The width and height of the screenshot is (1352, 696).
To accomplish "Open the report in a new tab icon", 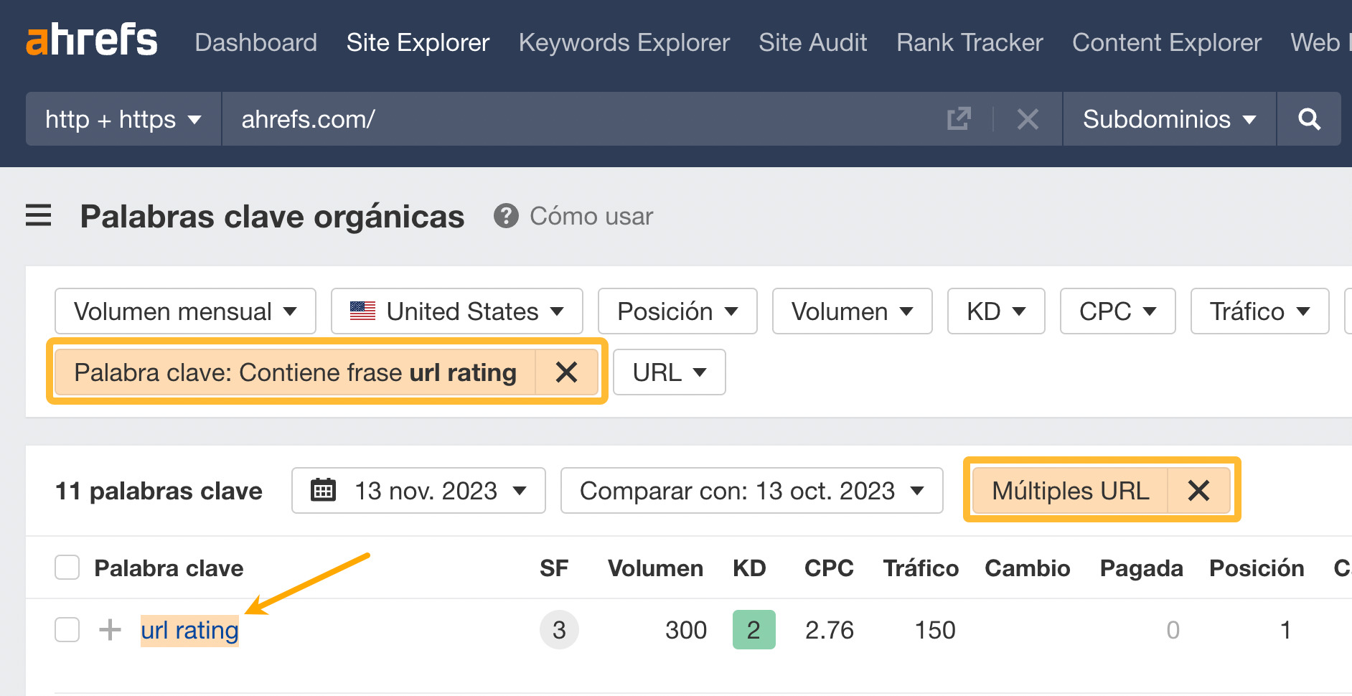I will click(959, 119).
